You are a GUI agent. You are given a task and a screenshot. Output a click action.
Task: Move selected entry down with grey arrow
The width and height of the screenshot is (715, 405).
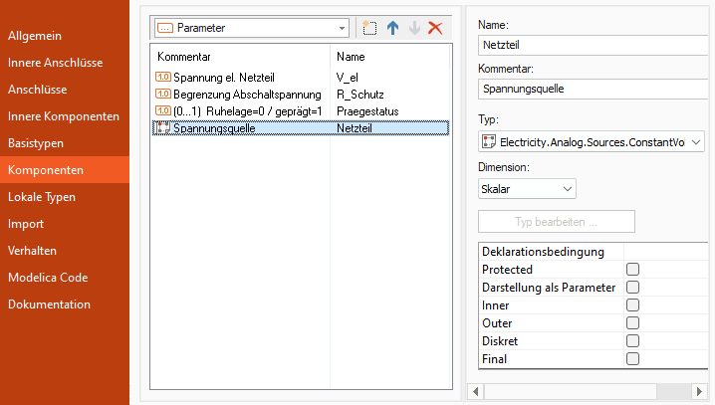click(x=413, y=28)
